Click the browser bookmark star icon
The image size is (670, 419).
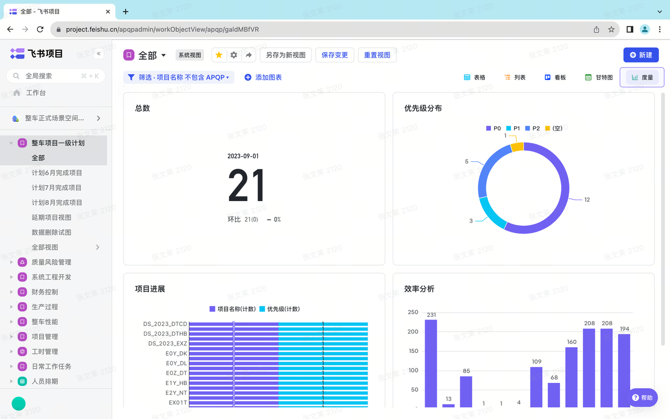click(611, 29)
